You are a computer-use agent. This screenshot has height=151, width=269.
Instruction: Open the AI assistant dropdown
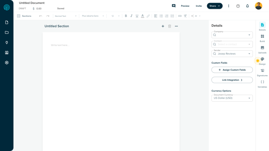click(196, 16)
